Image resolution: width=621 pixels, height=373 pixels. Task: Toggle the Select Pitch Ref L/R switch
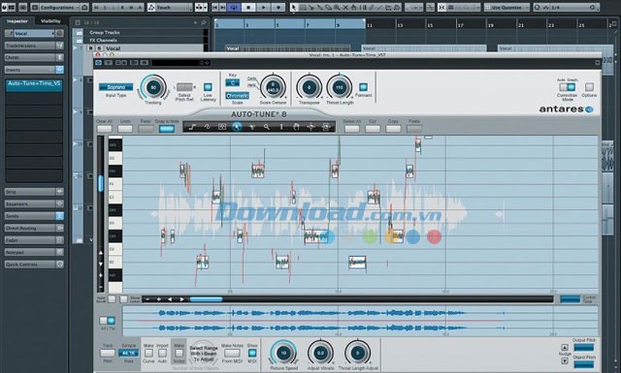184,87
